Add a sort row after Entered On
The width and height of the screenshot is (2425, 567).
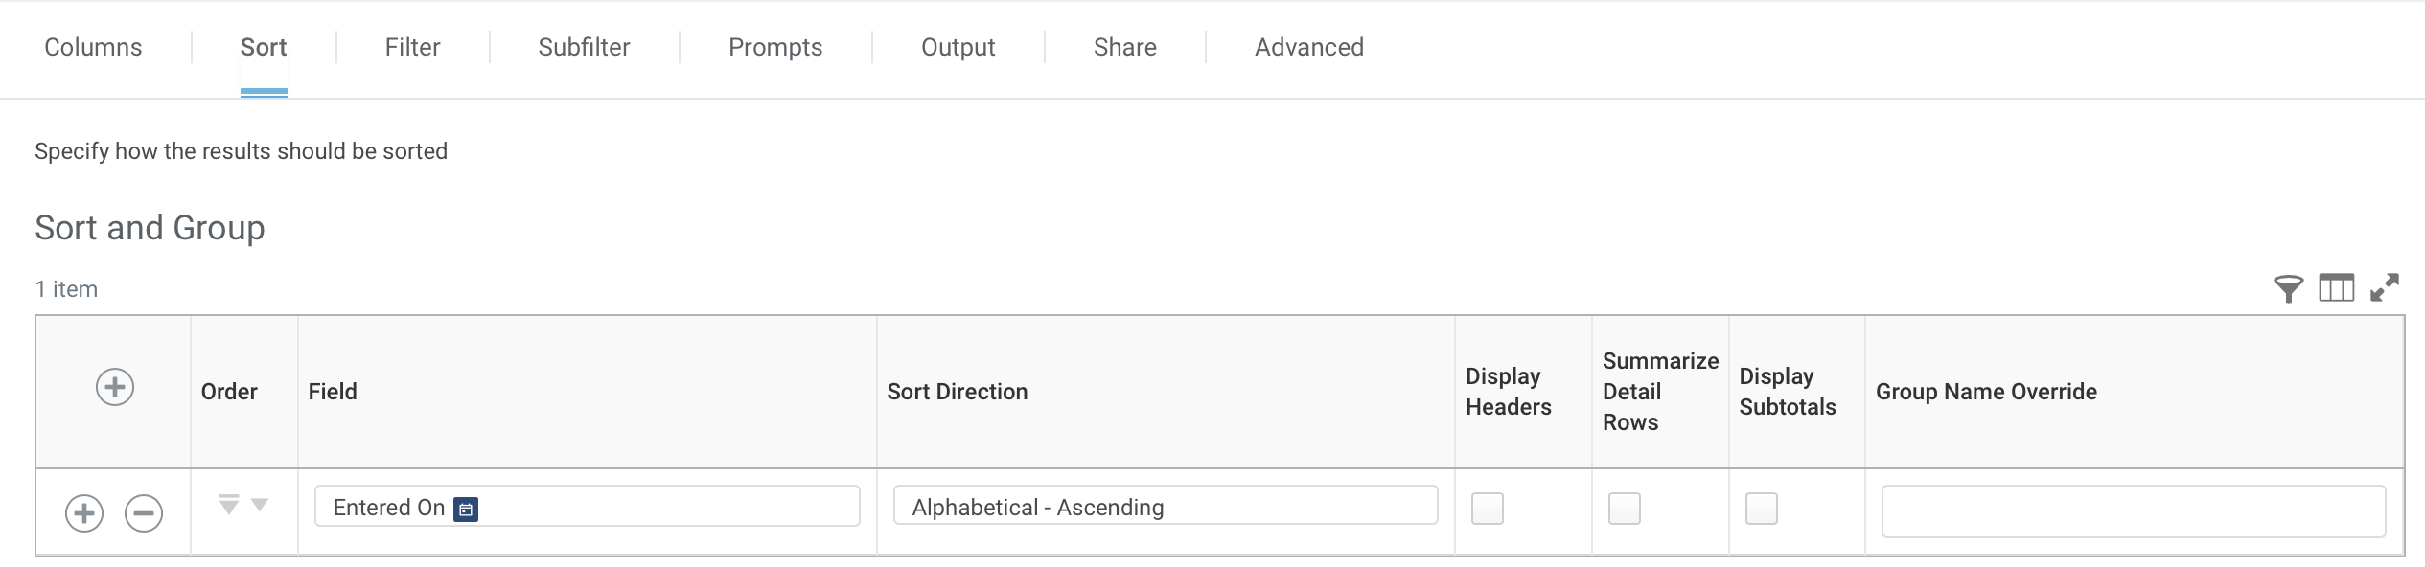pos(84,513)
